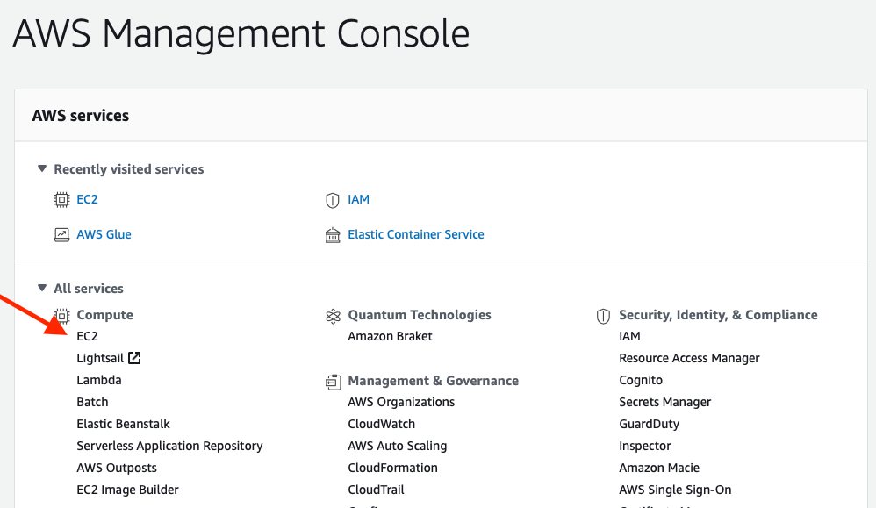This screenshot has width=876, height=508.
Task: Open CloudFormation
Action: pos(392,468)
